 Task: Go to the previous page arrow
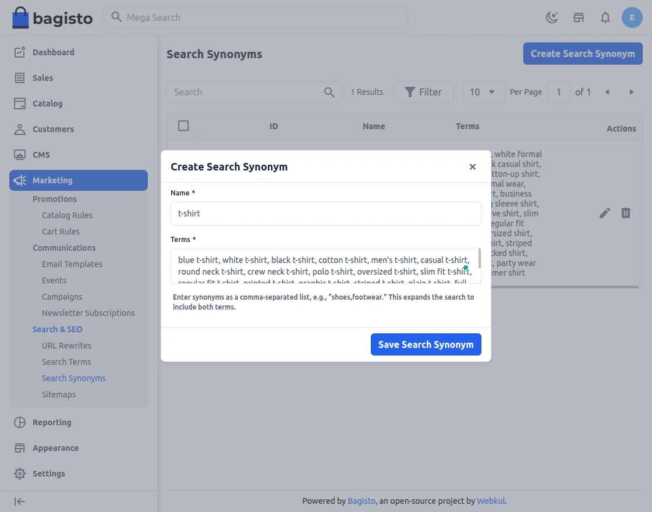tap(607, 92)
